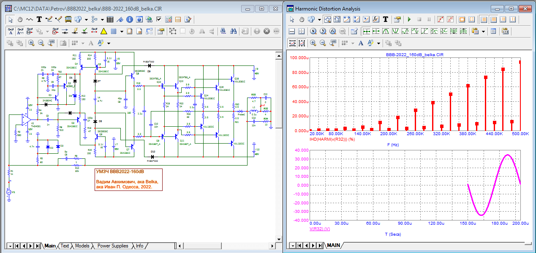The width and height of the screenshot is (536, 253).
Task: Click the schematic vertical scrollbar up arrow
Action: (278, 55)
